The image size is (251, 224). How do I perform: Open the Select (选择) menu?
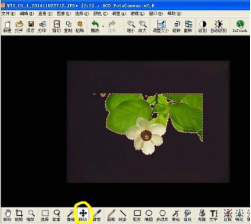tap(82, 13)
